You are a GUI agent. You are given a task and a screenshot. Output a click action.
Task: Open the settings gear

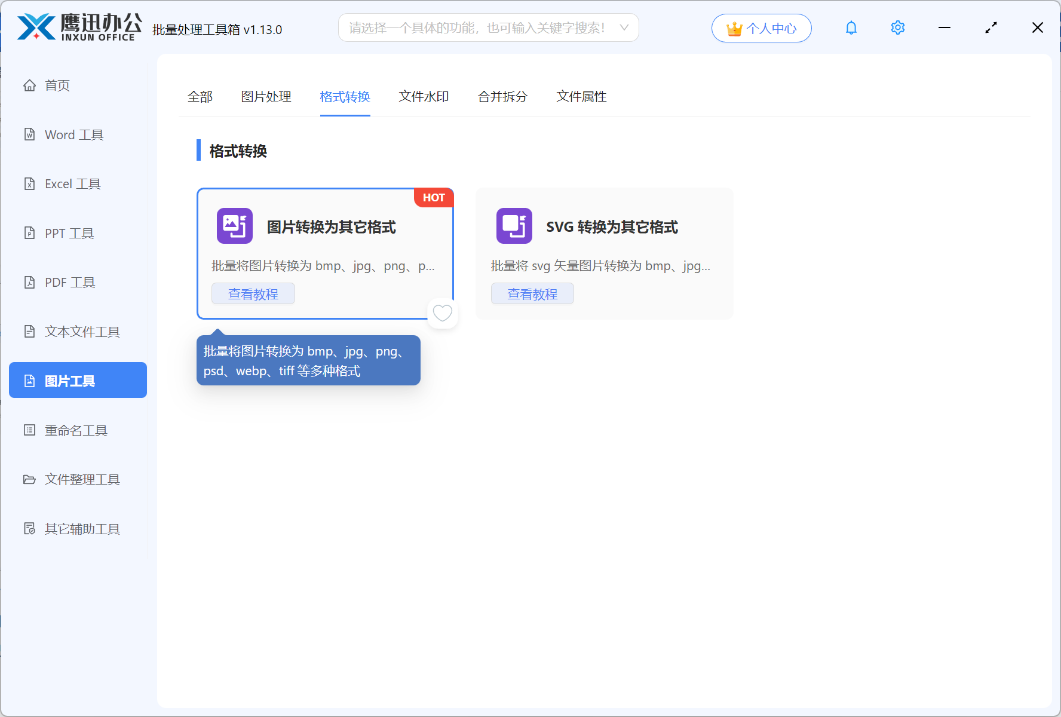(x=897, y=27)
